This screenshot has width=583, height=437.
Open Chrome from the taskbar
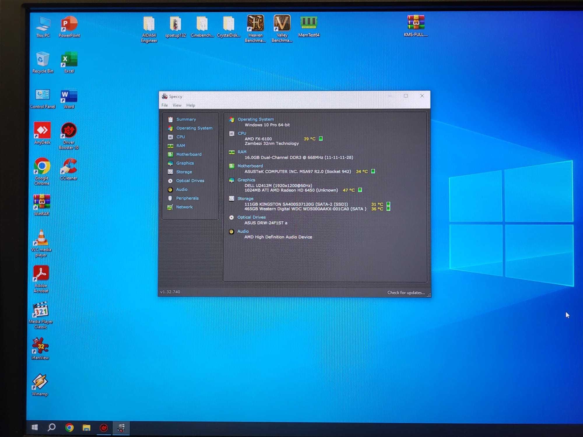69,428
